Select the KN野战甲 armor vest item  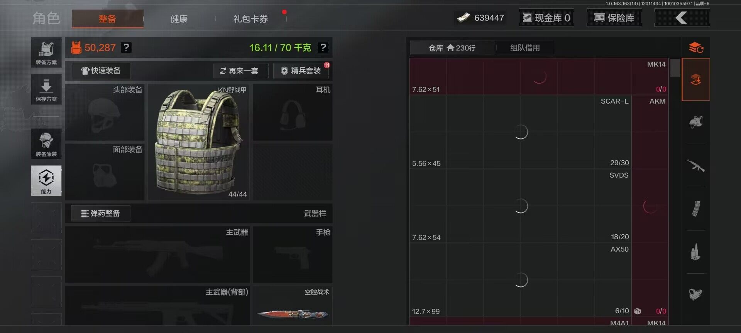pyautogui.click(x=199, y=142)
